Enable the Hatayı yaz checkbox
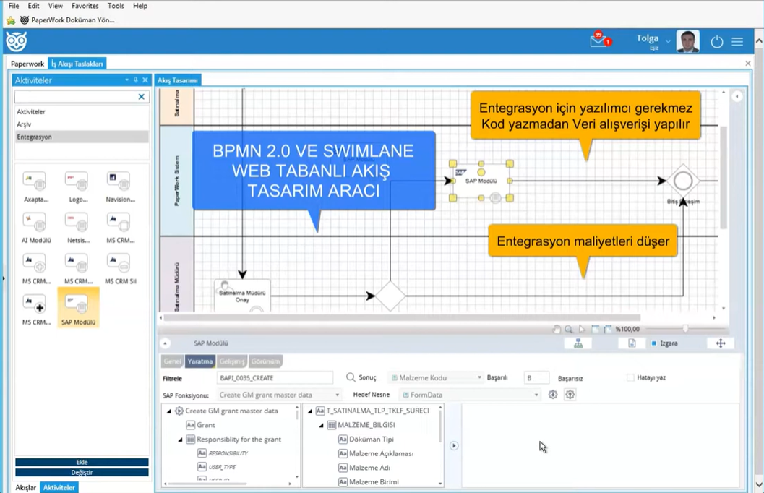 pyautogui.click(x=630, y=377)
